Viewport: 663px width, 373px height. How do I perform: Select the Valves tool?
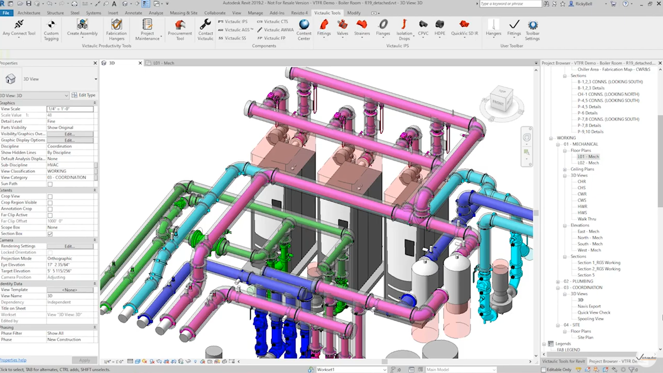tap(343, 28)
